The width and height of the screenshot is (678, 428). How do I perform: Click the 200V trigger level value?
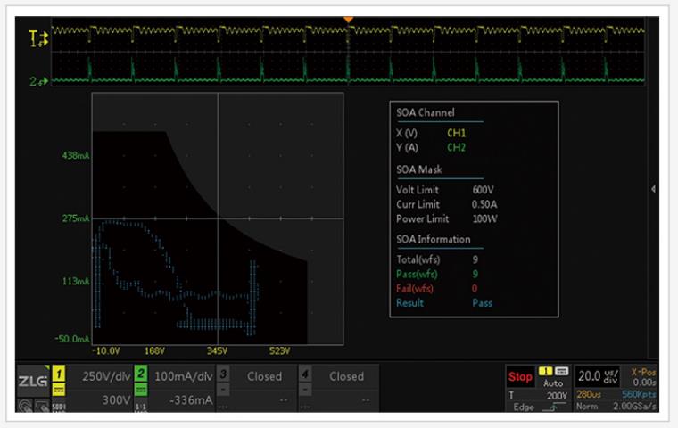click(x=556, y=395)
